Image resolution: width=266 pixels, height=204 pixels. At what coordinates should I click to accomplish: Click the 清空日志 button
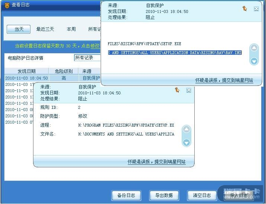202,195
